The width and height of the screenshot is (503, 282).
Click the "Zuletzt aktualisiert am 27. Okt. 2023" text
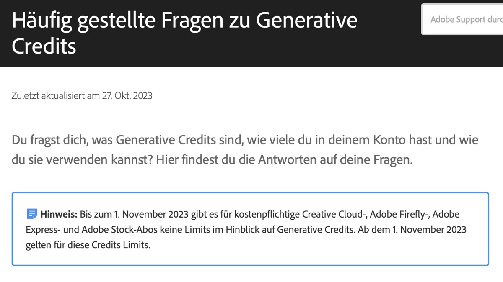tap(82, 96)
